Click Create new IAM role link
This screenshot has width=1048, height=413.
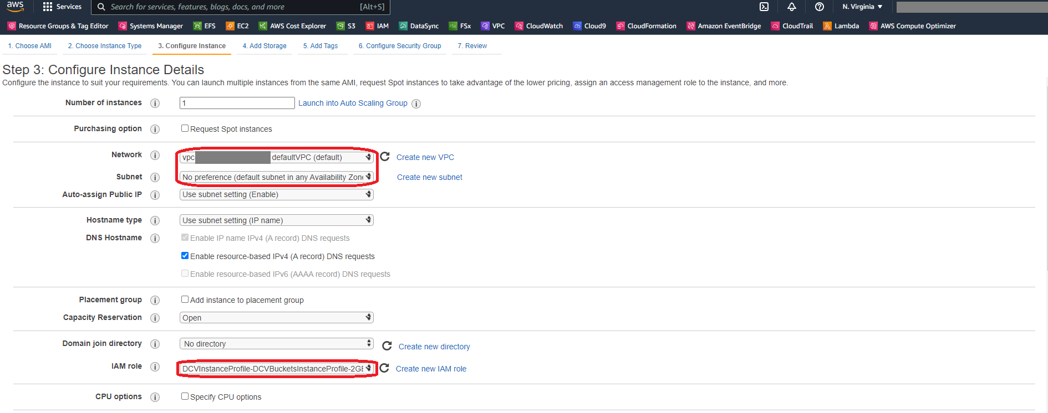[x=431, y=369]
